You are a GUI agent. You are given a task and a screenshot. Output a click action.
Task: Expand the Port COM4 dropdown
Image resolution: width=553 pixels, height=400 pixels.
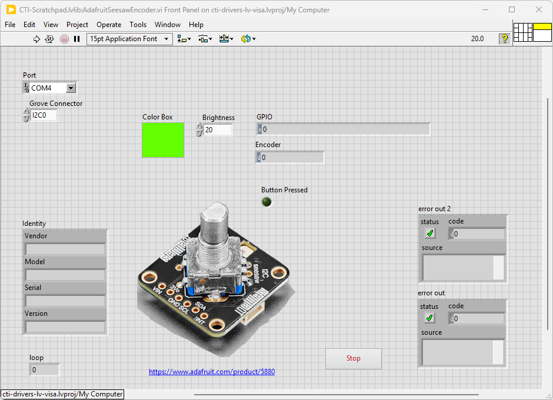click(71, 88)
